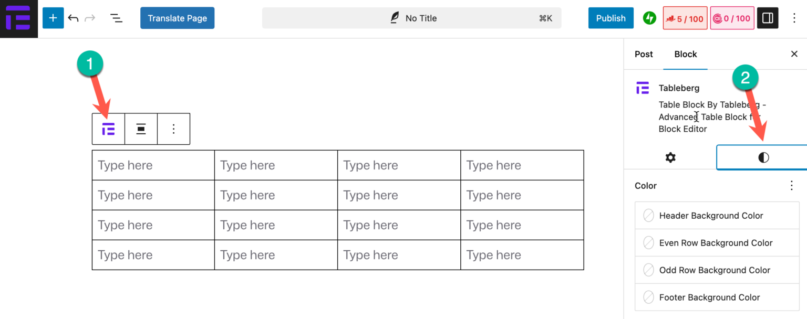Screen dimensions: 807x319
Task: Click the undo arrow icon
Action: click(74, 18)
